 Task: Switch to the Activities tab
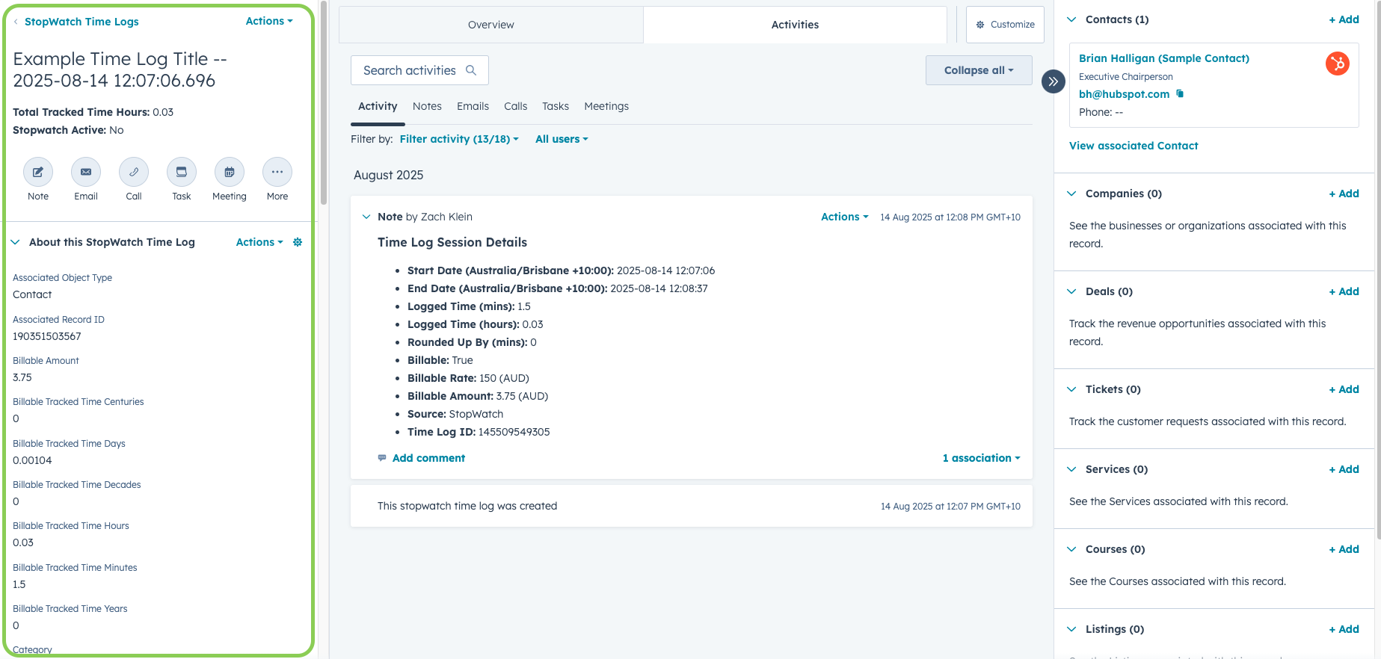pos(795,25)
